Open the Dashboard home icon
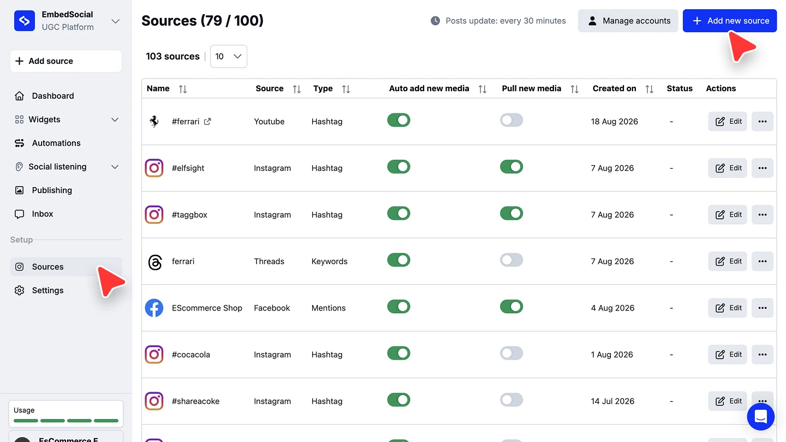Viewport: 786px width, 442px height. coord(20,96)
